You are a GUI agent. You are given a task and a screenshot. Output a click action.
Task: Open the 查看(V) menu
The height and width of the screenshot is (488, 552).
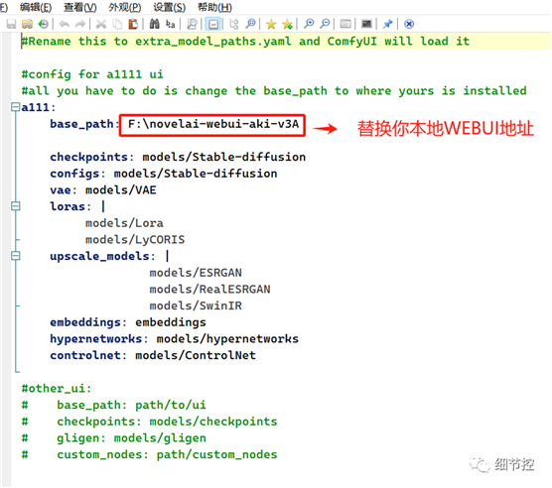(79, 7)
